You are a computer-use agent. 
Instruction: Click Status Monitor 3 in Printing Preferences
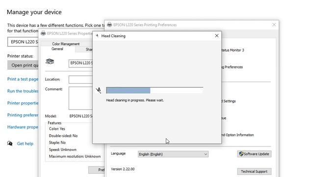(233, 50)
